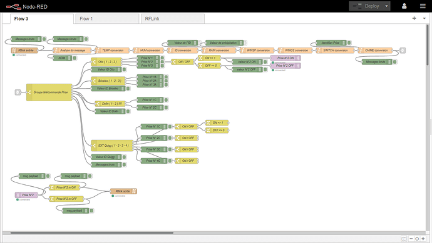Click switch icon on Otio (1-2-3) node
This screenshot has height=243, width=432.
(94, 62)
